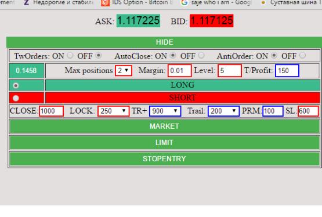Open the TR+ dropdown showing 900
The height and width of the screenshot is (217, 322).
point(165,111)
